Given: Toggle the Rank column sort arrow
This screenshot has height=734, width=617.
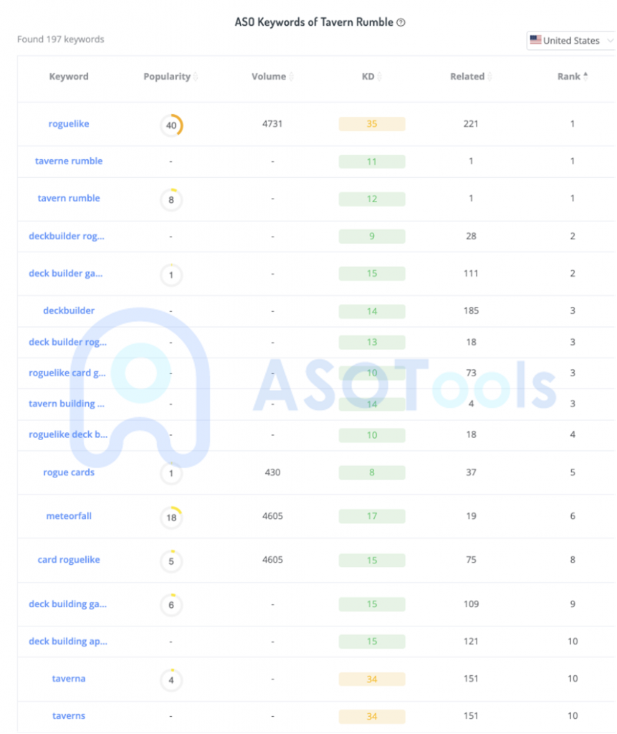Looking at the screenshot, I should [585, 76].
